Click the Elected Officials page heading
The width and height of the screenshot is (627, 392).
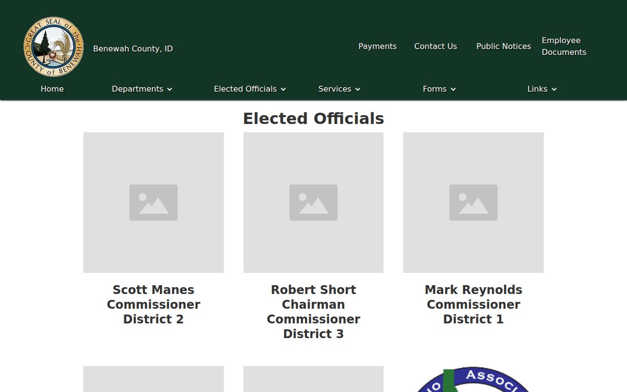pos(313,119)
